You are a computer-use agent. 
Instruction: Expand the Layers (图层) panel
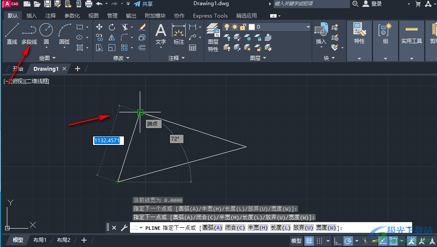point(258,58)
